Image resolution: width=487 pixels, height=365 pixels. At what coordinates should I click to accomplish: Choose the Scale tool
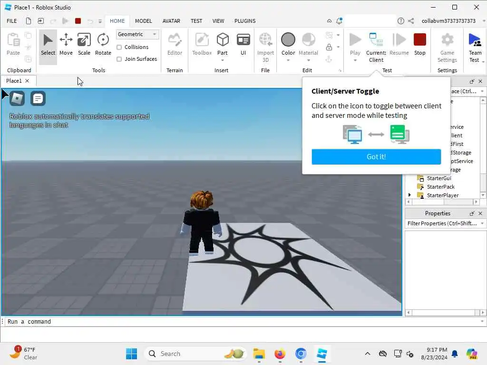84,45
